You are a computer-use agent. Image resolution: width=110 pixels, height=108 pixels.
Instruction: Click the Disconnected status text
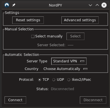[63, 89]
